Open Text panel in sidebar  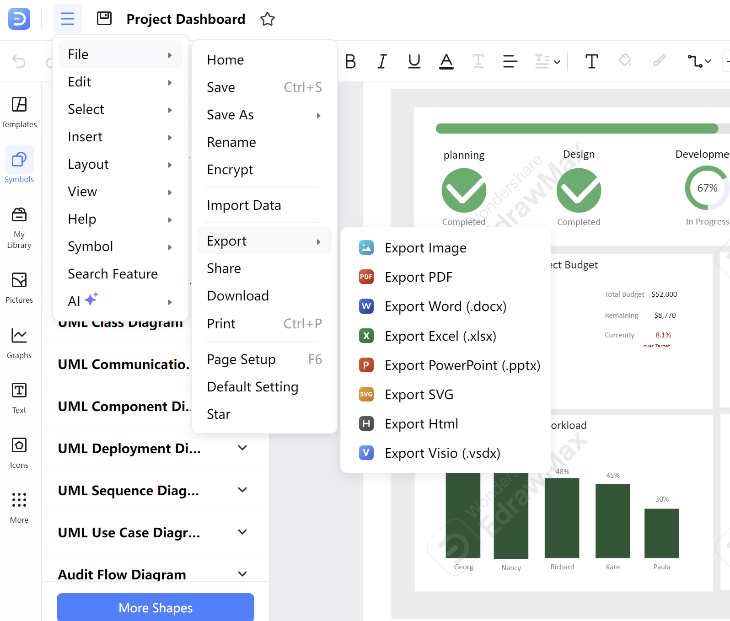19,398
